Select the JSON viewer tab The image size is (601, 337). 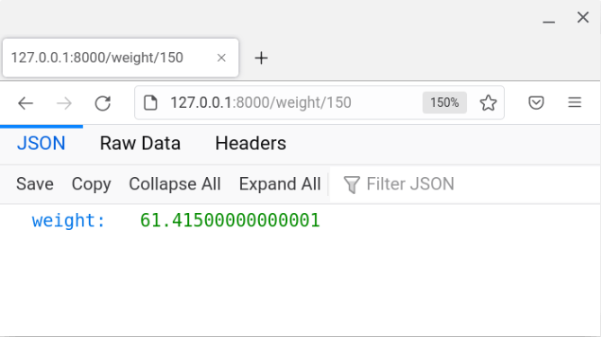pyautogui.click(x=41, y=144)
